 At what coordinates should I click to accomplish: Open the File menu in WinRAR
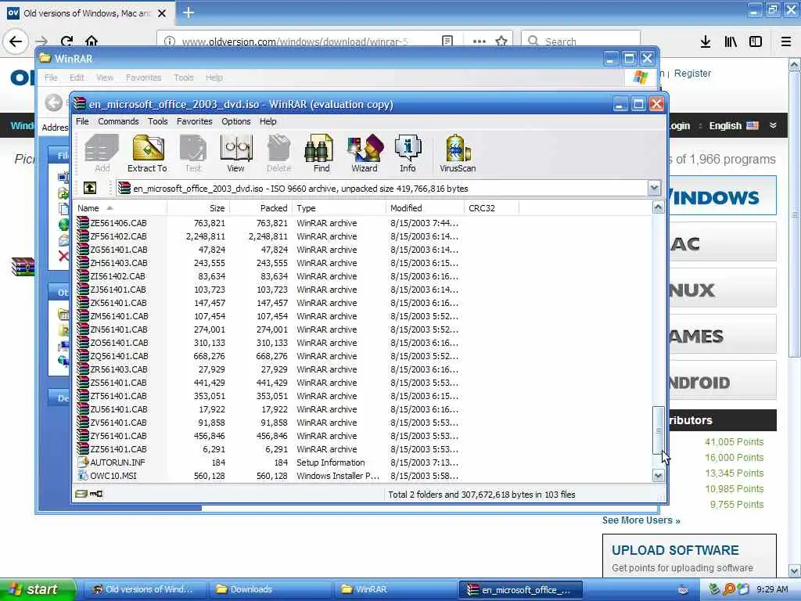82,121
